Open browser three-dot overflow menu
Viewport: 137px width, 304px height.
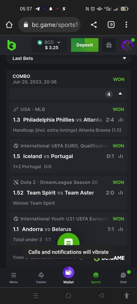[126, 25]
